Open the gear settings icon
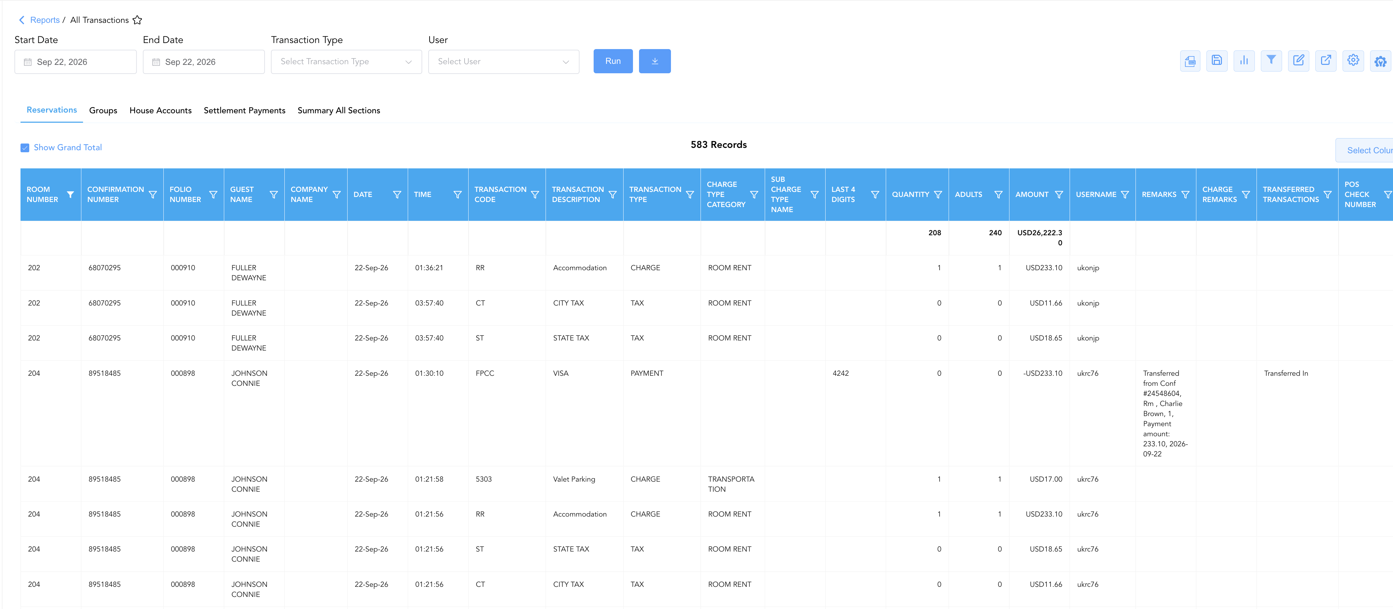The image size is (1393, 609). click(1353, 61)
